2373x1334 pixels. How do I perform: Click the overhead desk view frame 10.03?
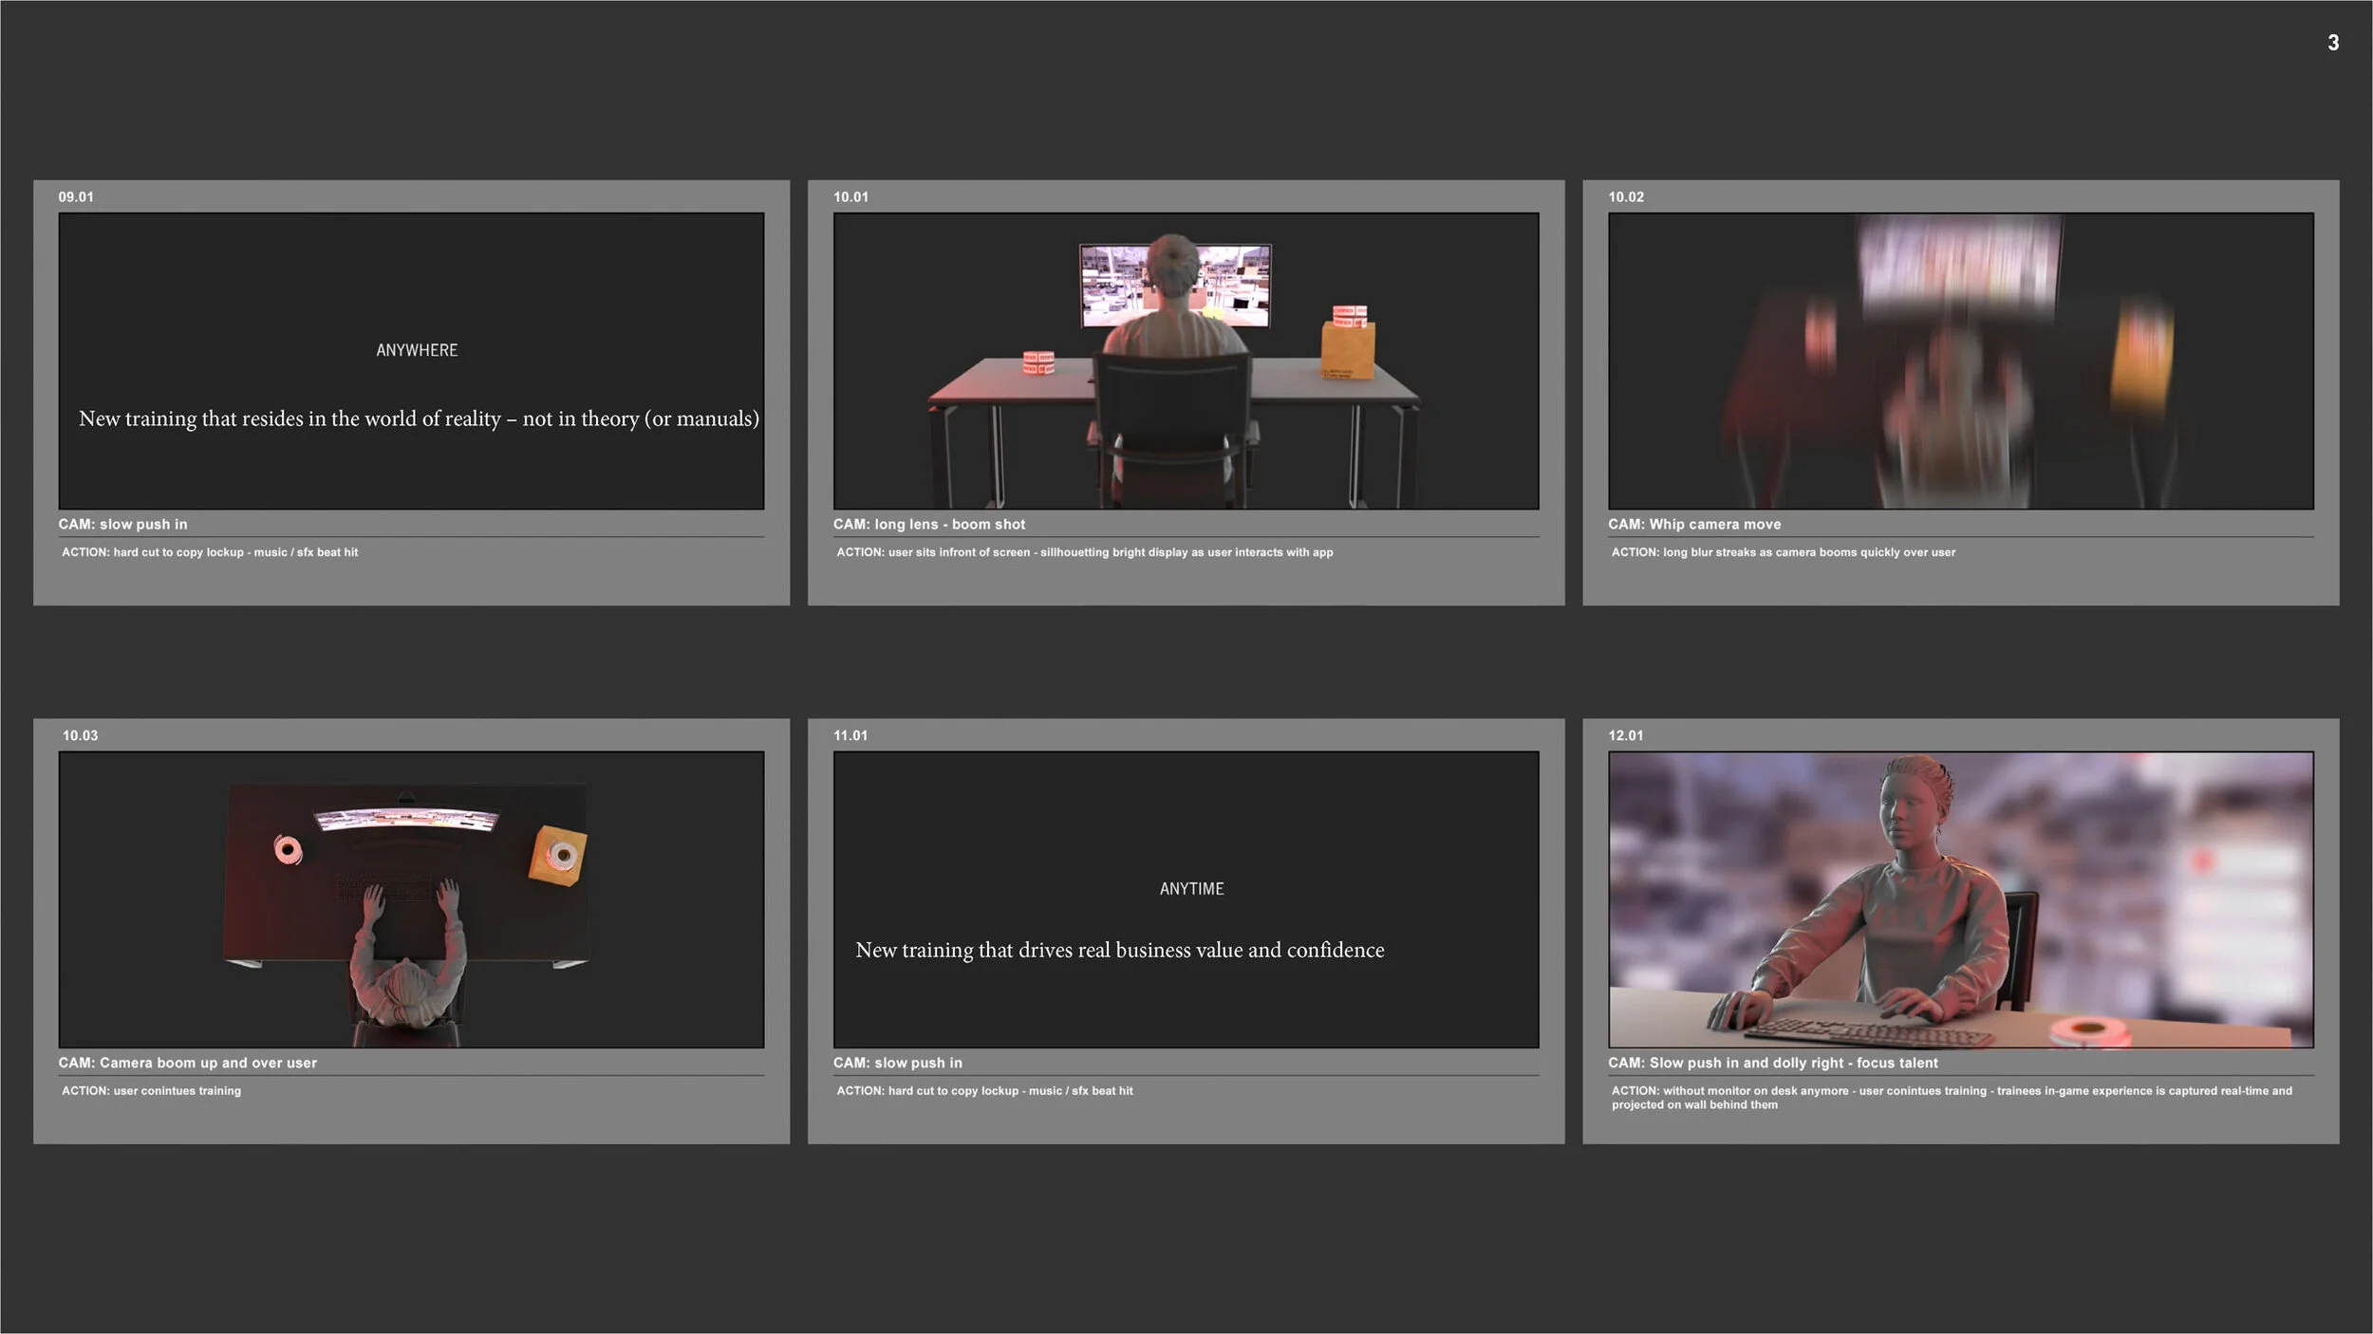(x=411, y=899)
